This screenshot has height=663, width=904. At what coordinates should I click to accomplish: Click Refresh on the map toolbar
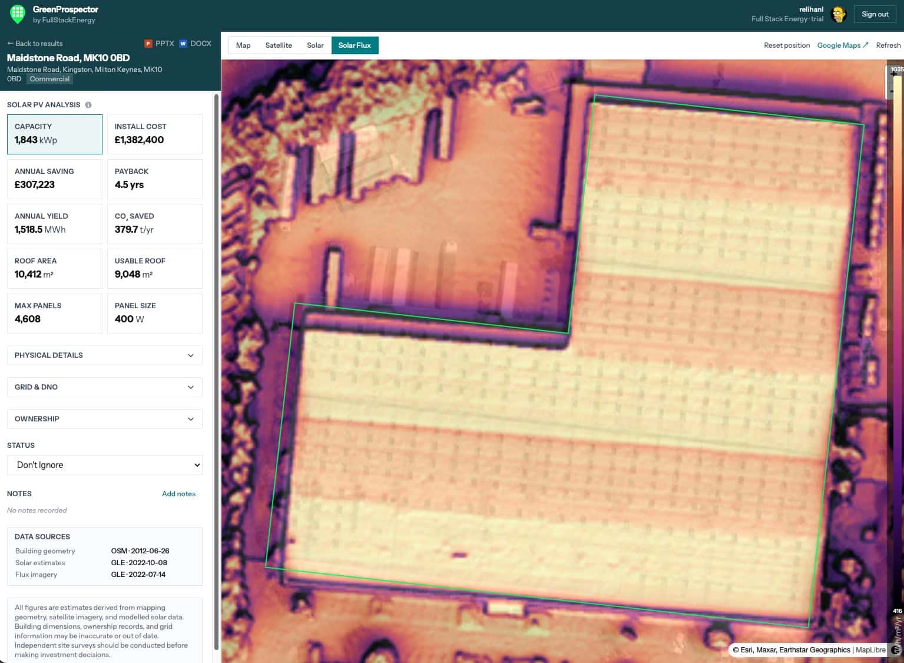point(888,45)
